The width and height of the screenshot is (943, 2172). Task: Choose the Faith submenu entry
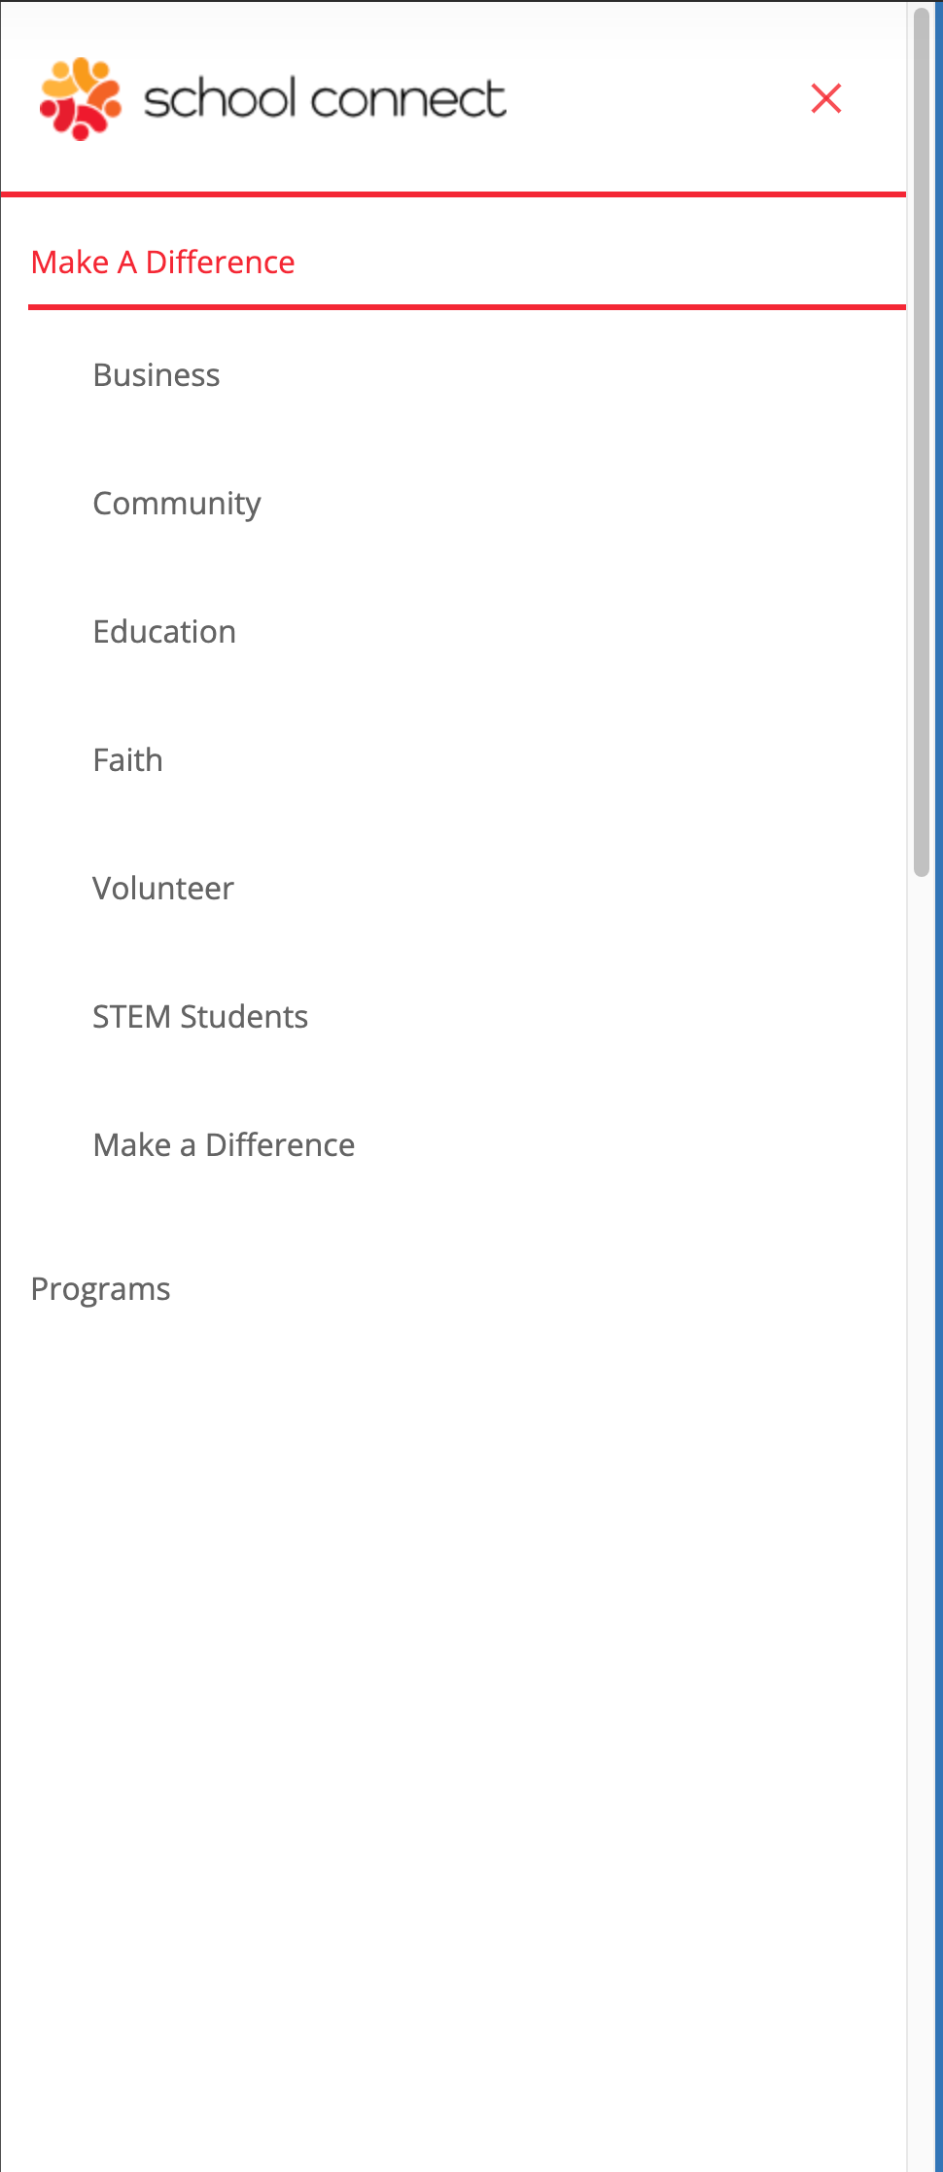(127, 760)
